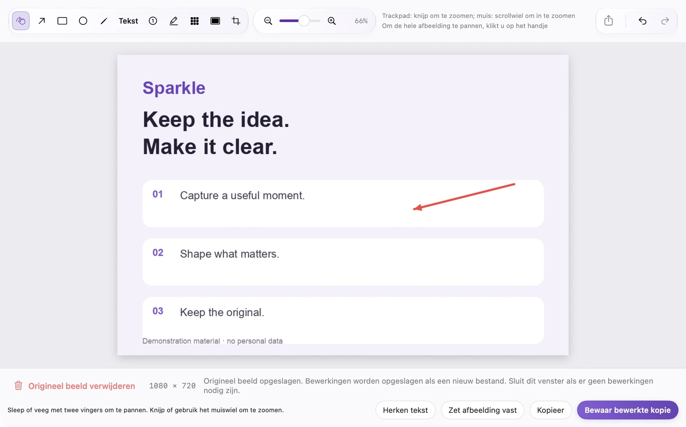686x427 pixels.
Task: Click the 1080 × 720 dimensions text
Action: 172,386
